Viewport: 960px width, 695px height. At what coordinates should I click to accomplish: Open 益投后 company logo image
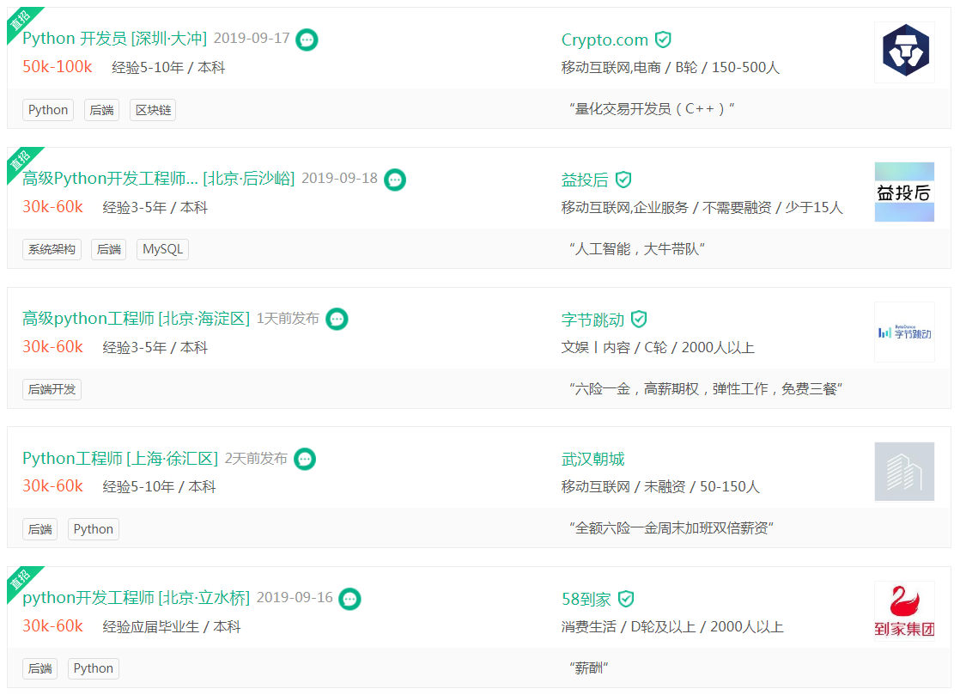pos(905,192)
